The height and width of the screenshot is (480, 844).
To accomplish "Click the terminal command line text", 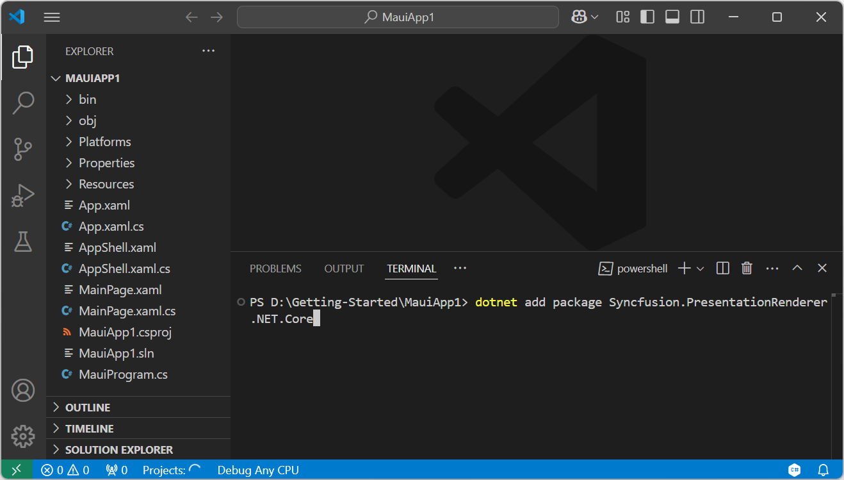I will coord(539,310).
